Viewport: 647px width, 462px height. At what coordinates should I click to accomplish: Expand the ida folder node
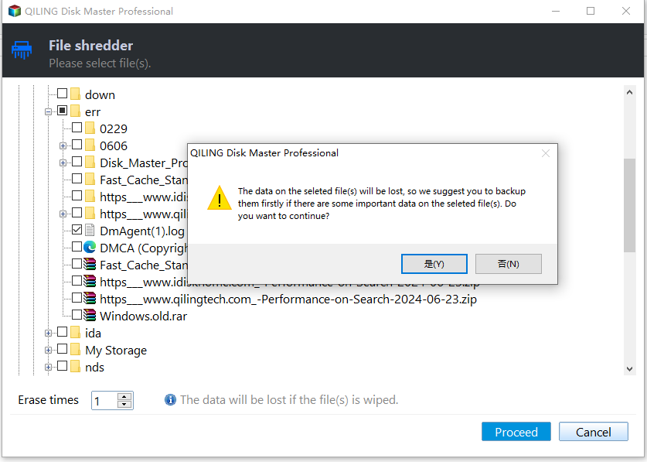48,333
